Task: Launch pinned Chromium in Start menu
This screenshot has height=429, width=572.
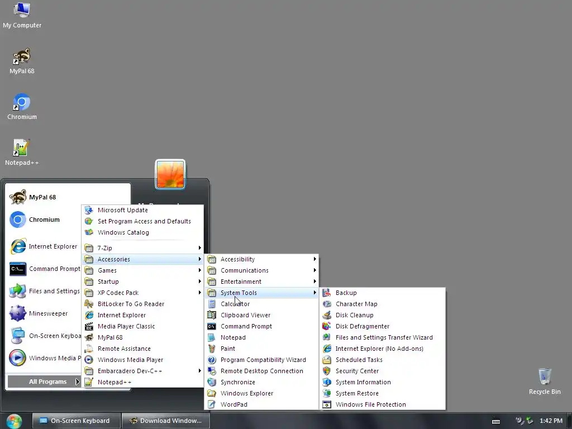Action: pyautogui.click(x=44, y=220)
